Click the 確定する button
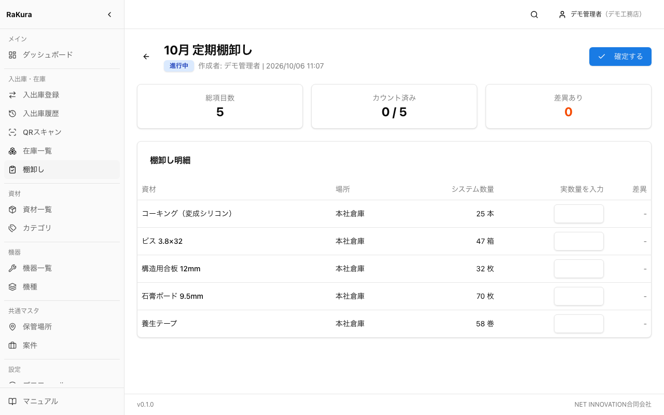Screen dimensions: 664x415 [x=620, y=57]
